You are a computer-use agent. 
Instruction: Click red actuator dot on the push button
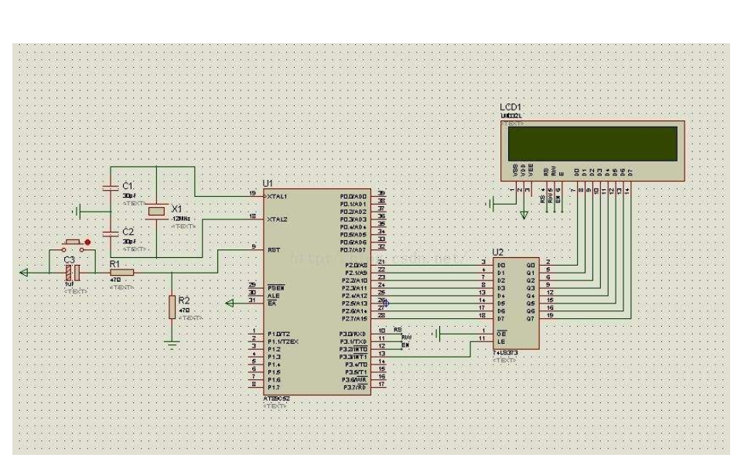(x=87, y=242)
